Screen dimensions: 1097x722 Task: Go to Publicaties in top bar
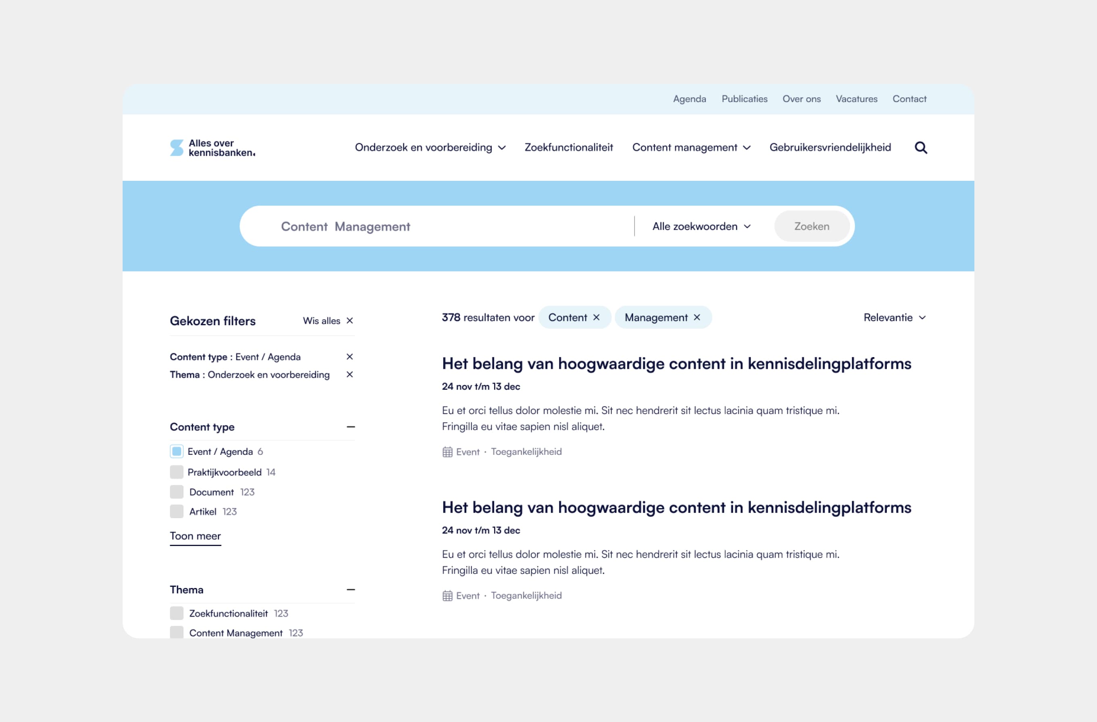(745, 99)
